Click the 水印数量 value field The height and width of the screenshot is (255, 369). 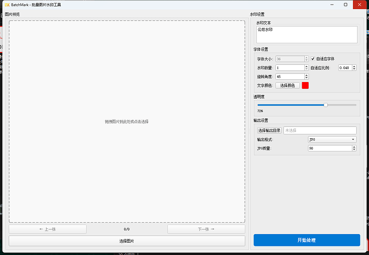(x=289, y=67)
